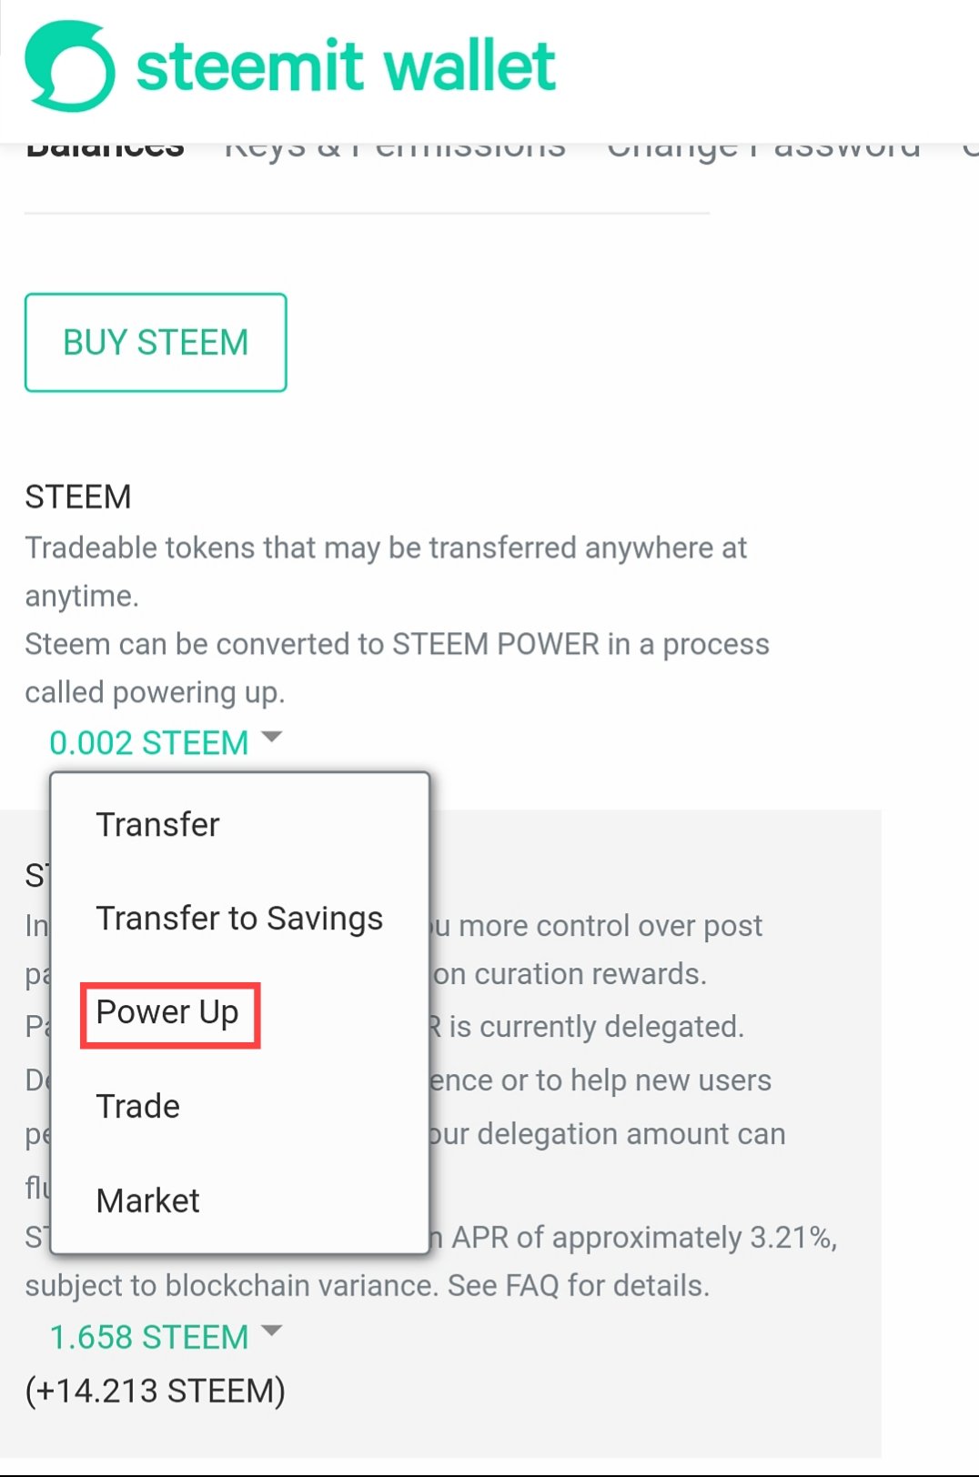Click the BUY STEEM button

pyautogui.click(x=156, y=343)
